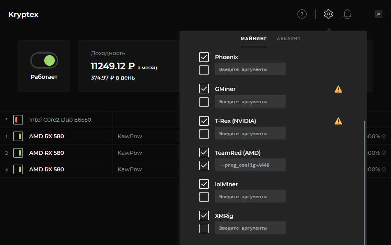Select the second AMD RX 580 row

click(47, 153)
